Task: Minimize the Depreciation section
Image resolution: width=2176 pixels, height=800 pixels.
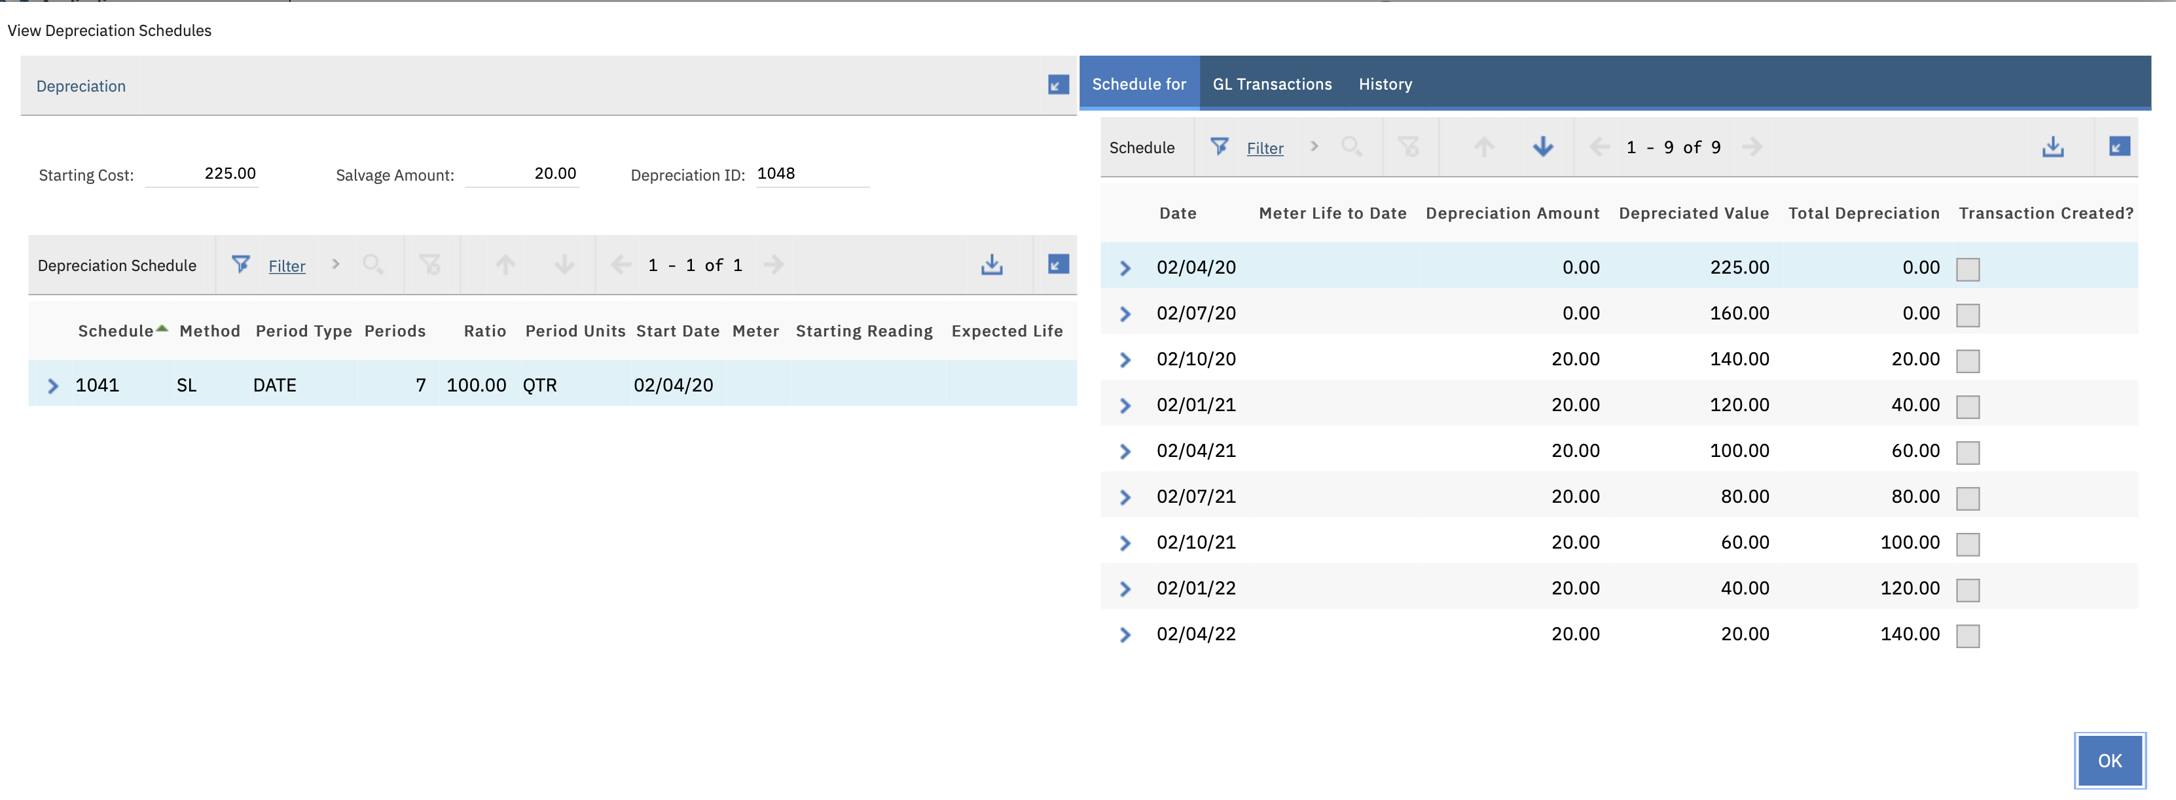Action: click(1058, 85)
